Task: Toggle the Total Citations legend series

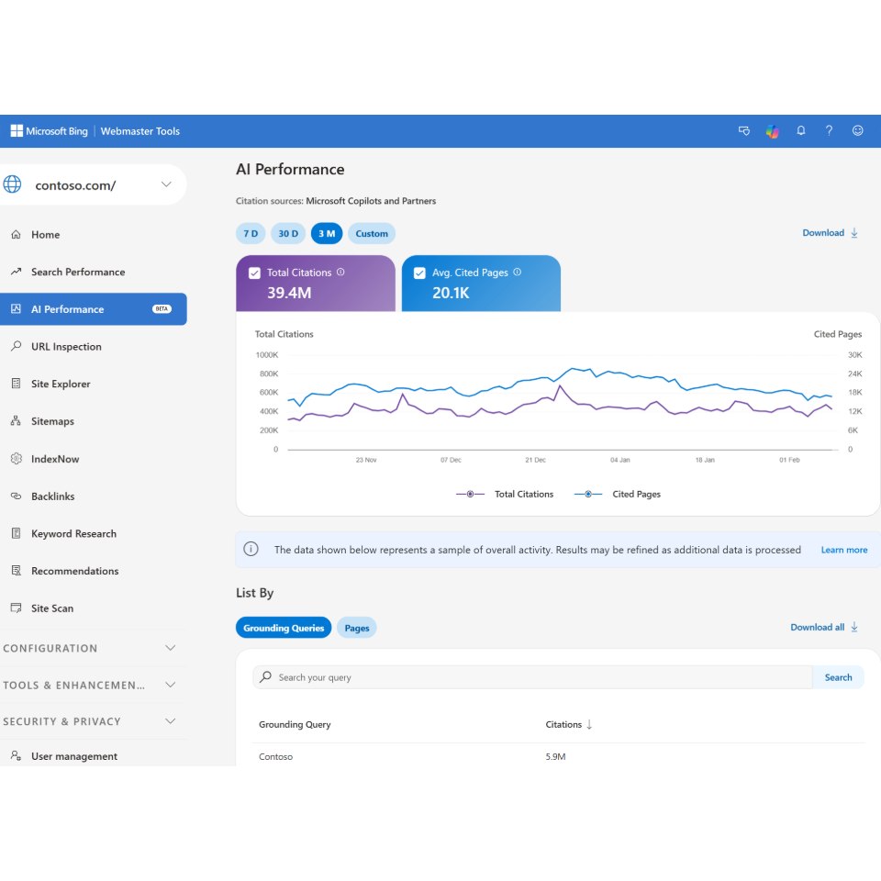Action: tap(505, 494)
